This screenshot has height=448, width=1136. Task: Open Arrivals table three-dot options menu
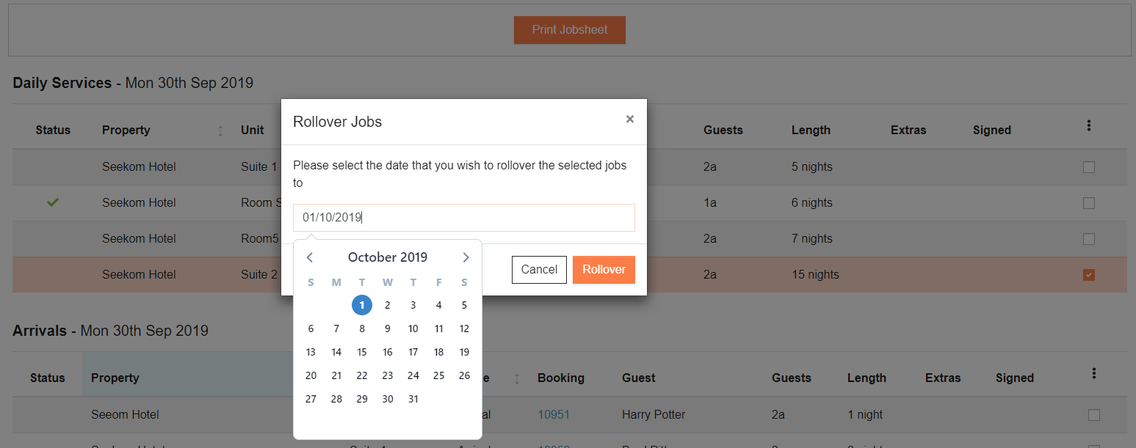click(x=1093, y=374)
